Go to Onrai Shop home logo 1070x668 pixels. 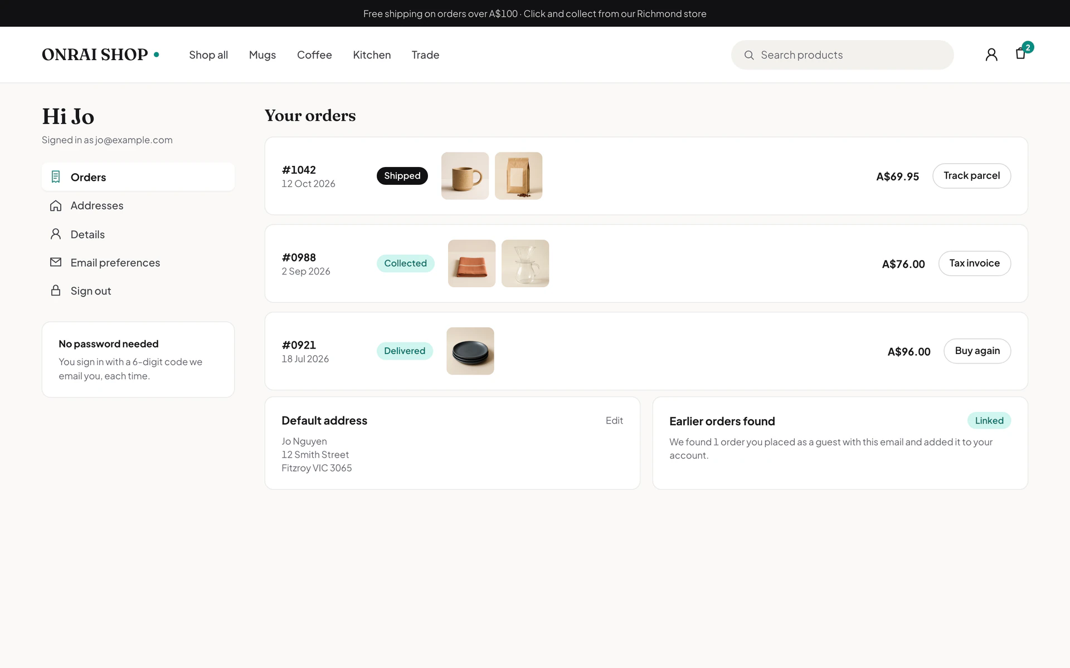coord(100,55)
